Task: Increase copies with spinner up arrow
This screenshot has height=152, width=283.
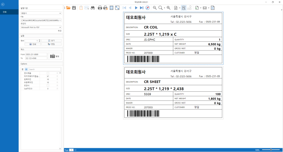Action: click(40, 40)
